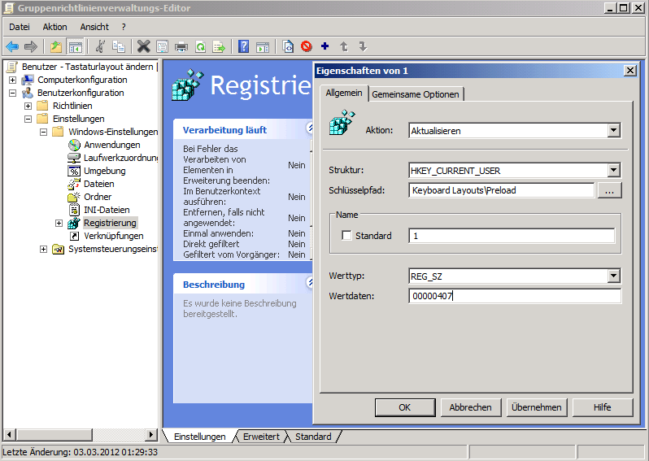
Task: Click the Wertdaten input field
Action: pyautogui.click(x=515, y=296)
